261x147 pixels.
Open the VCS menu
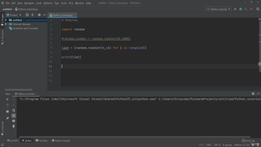(71, 3)
